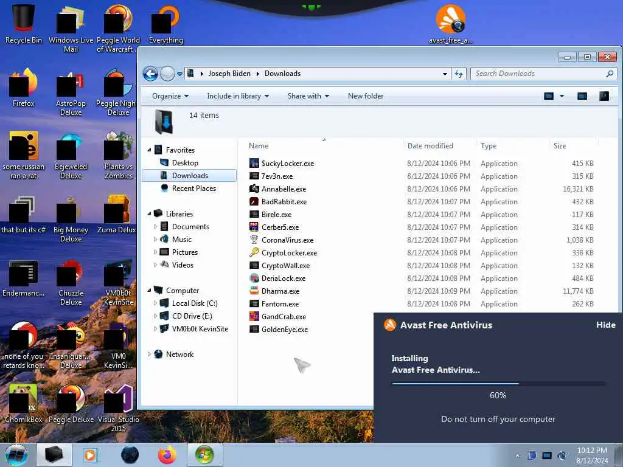Select the Pictures library
The image size is (623, 467).
point(185,252)
